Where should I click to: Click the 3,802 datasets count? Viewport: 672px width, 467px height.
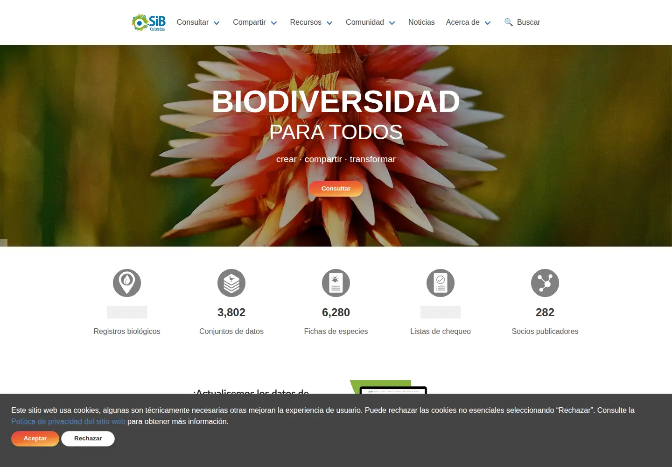coord(231,312)
